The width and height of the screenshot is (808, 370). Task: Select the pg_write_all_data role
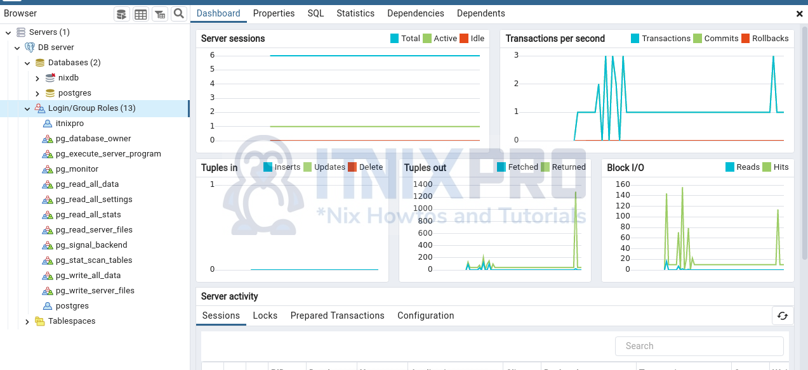88,276
